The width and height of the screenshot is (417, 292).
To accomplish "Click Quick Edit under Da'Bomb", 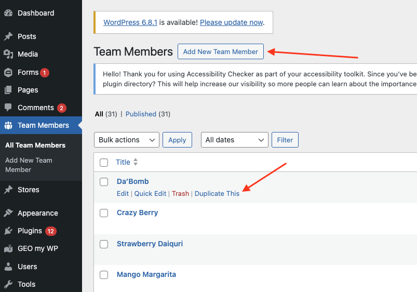I will [150, 193].
